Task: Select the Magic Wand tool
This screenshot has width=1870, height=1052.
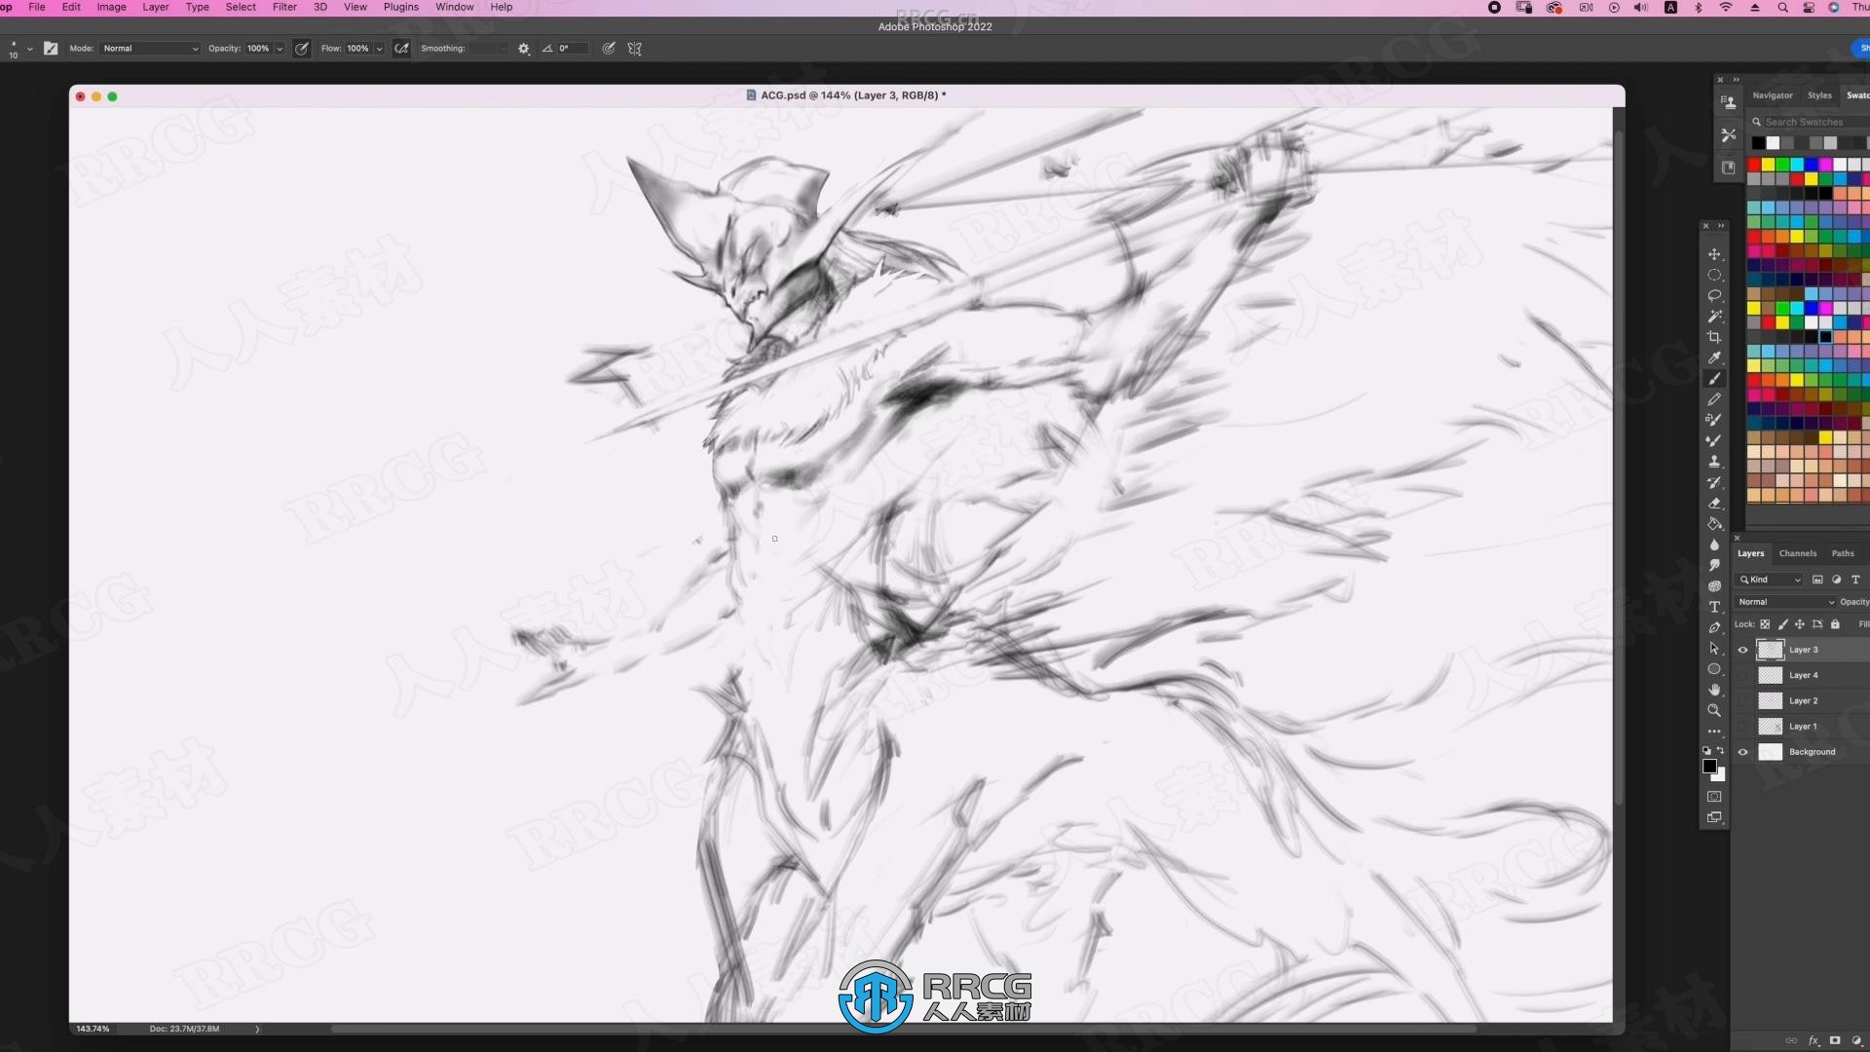Action: (x=1714, y=317)
